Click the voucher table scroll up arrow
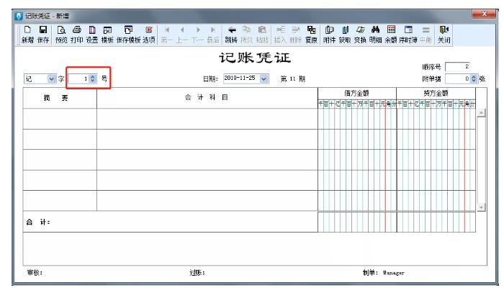 pos(481,113)
